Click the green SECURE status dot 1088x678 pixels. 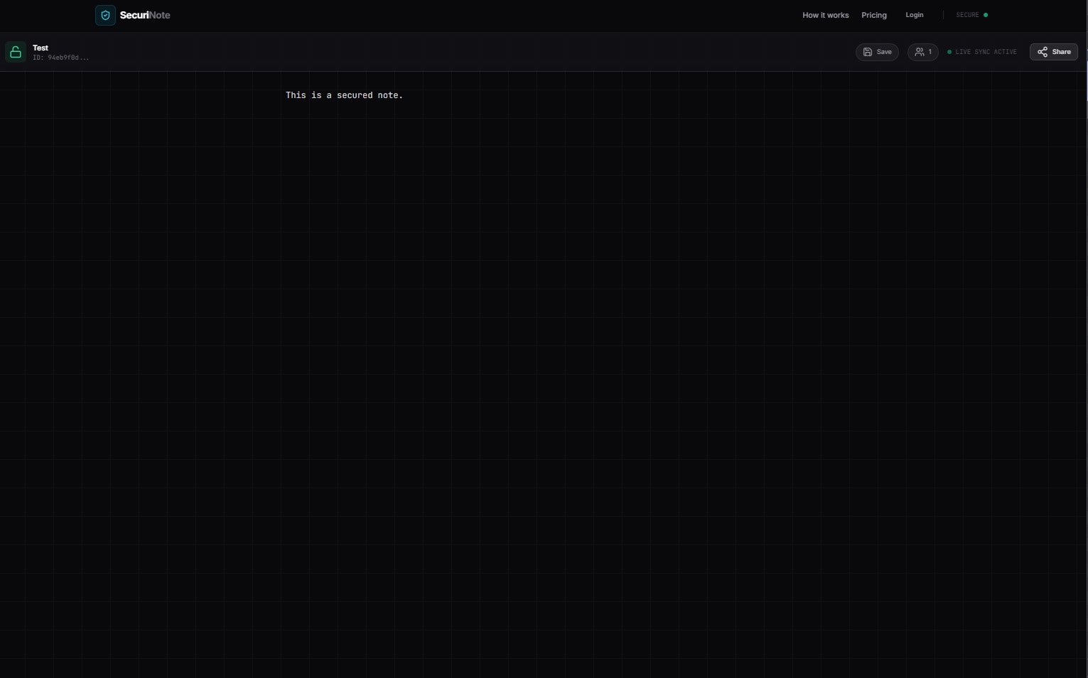pyautogui.click(x=985, y=14)
